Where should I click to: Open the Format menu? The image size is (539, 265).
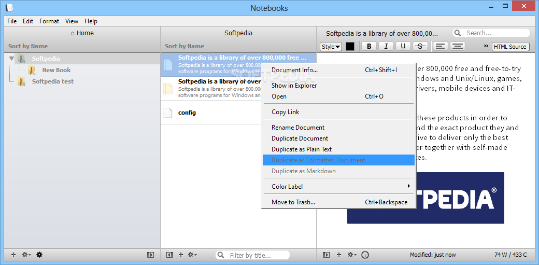[49, 21]
